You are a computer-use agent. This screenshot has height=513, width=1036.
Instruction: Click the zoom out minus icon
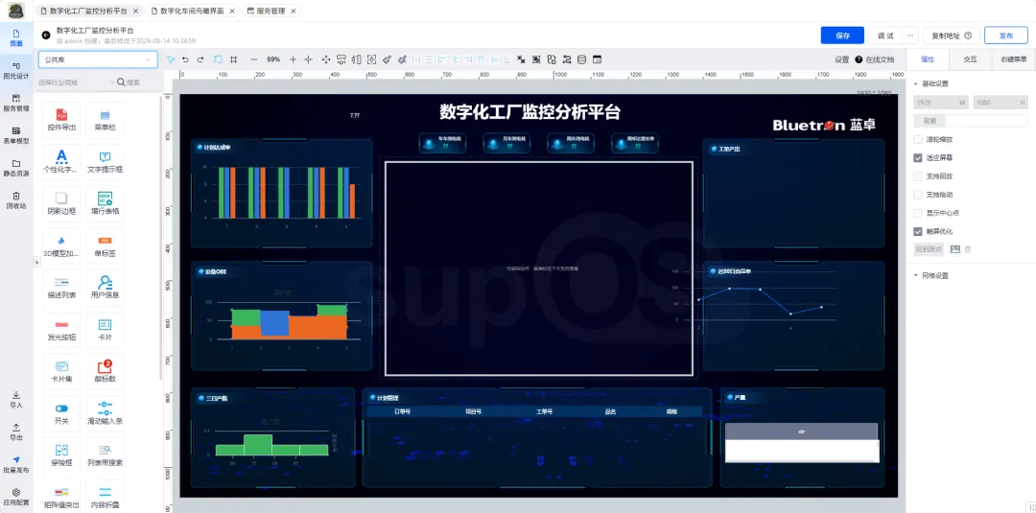[x=253, y=59]
